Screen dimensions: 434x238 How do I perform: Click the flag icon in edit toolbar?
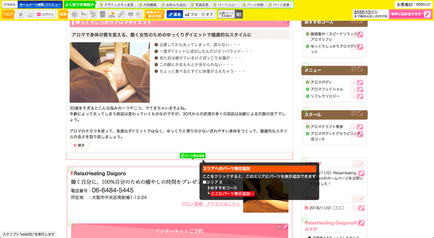[x=83, y=14]
